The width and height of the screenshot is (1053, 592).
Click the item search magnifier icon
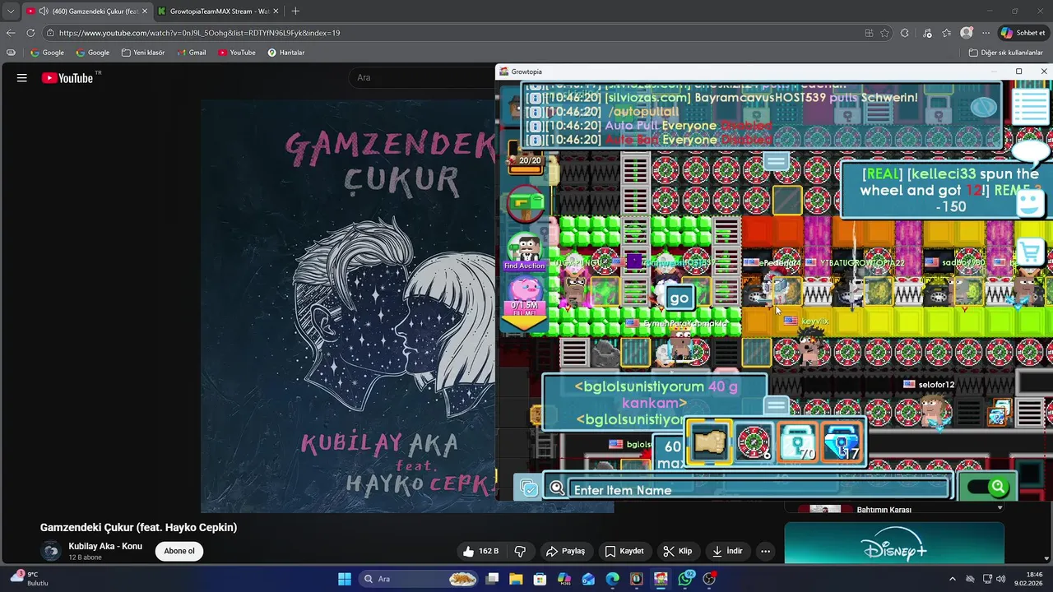click(557, 488)
